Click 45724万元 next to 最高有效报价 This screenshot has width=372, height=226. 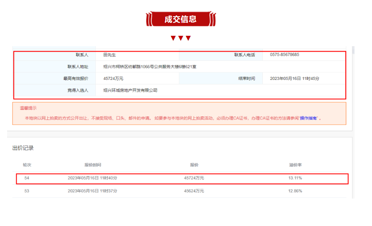coord(113,78)
